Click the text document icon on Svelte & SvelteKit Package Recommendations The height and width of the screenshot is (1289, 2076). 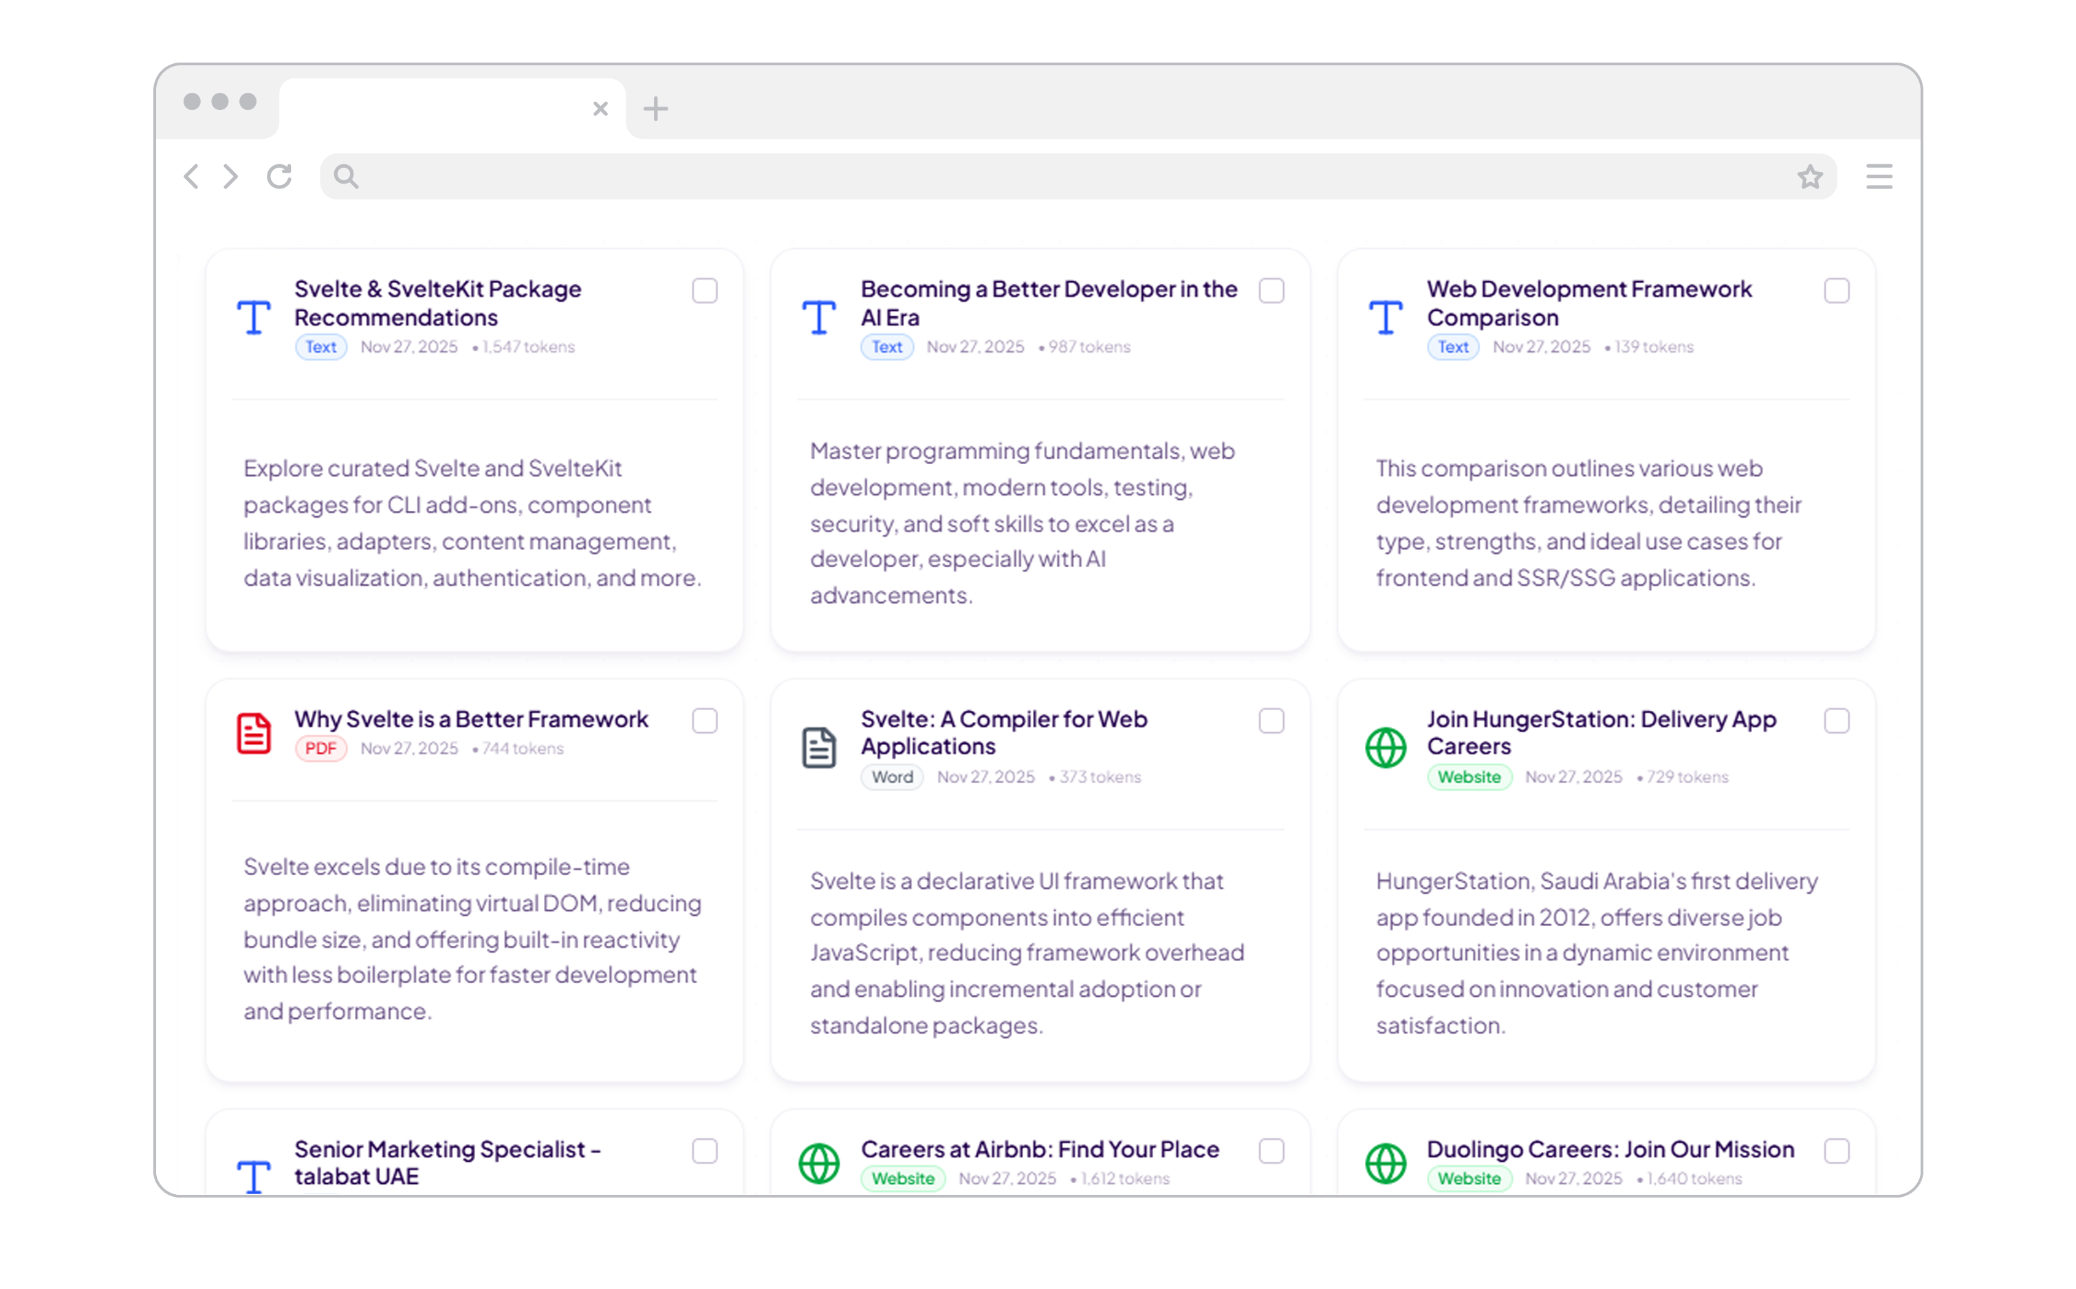coord(254,317)
